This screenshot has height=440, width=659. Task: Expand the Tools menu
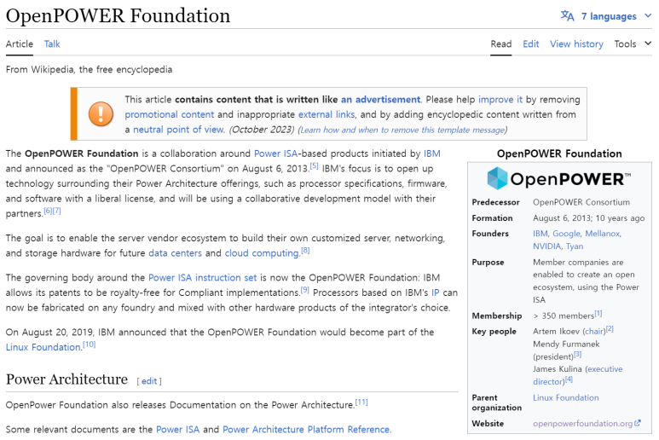tap(633, 43)
